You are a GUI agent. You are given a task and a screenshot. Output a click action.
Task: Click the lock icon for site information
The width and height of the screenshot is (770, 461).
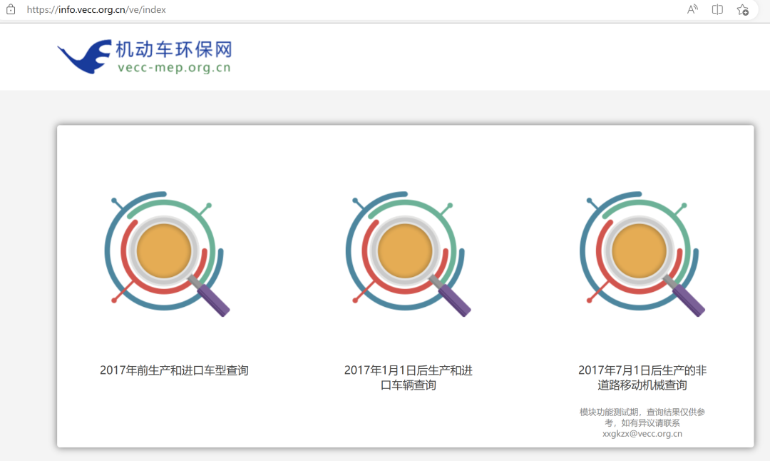[x=10, y=9]
